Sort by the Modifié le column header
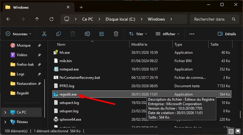 [x=139, y=44]
